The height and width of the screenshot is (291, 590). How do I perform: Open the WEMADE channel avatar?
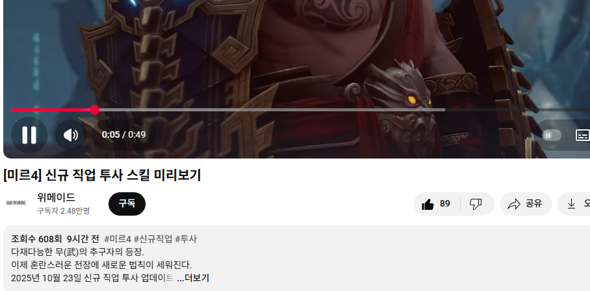(16, 203)
